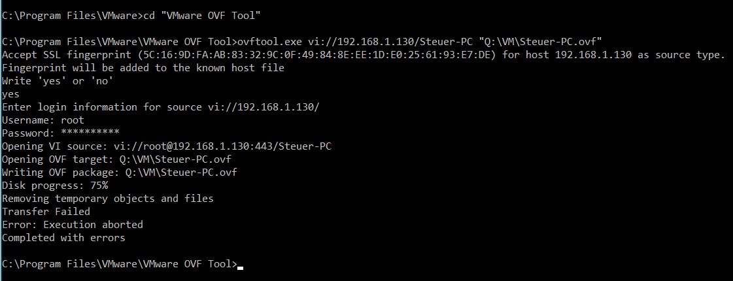733x281 pixels.
Task: Click the 'Fingerprint will be added' line
Action: coord(143,68)
